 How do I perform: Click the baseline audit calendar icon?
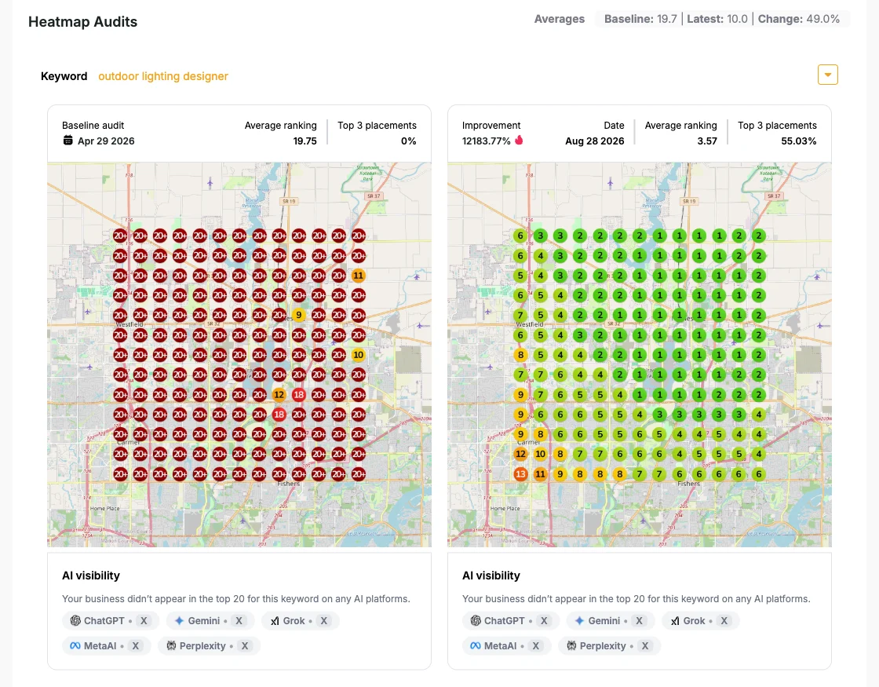(67, 141)
